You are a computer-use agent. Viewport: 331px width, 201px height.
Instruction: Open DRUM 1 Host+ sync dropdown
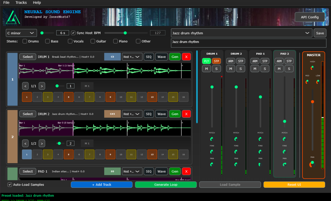pos(132,57)
